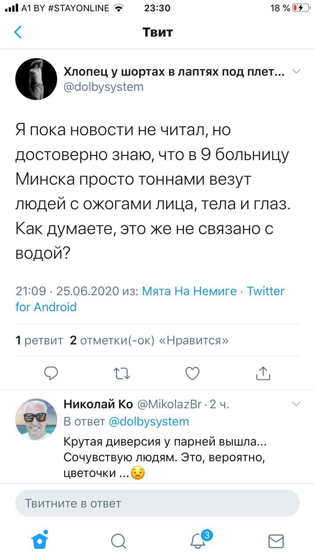Tap the @dolbysystem handle under author name
The height and width of the screenshot is (560, 315).
pyautogui.click(x=104, y=87)
